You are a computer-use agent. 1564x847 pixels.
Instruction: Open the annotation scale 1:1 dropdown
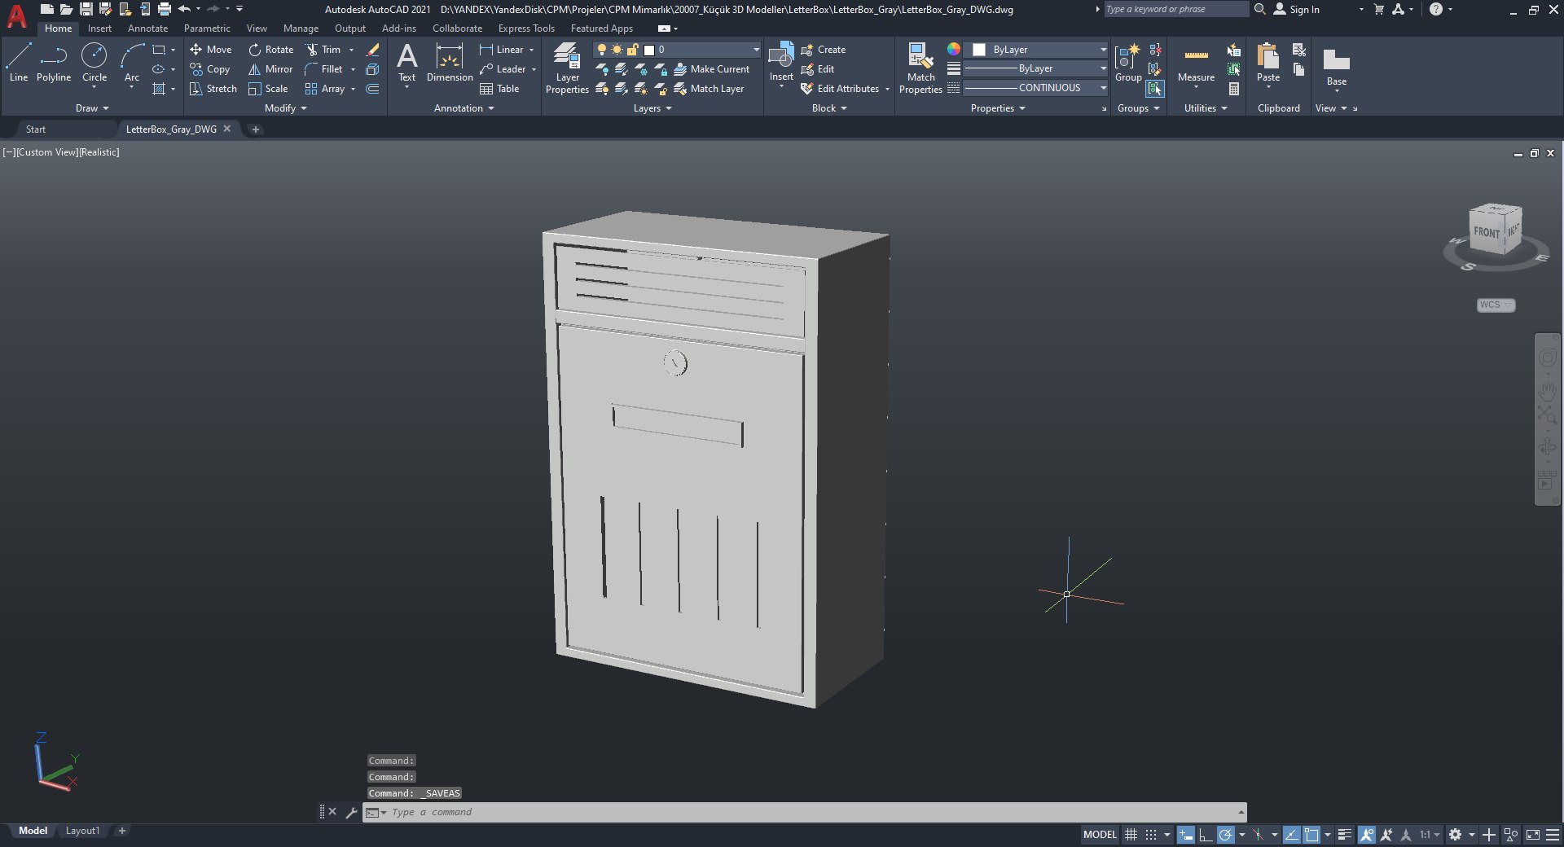(x=1430, y=835)
